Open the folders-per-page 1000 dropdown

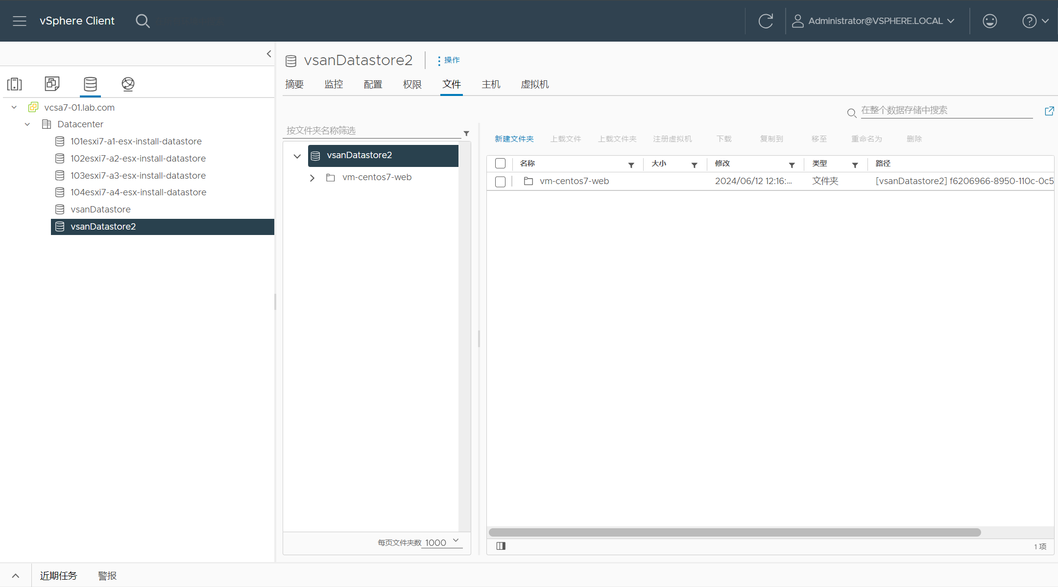click(442, 542)
